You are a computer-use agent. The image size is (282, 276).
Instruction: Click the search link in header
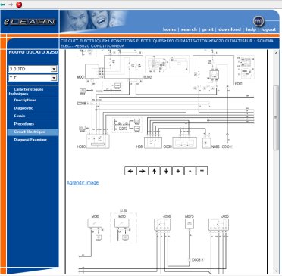tap(189, 29)
